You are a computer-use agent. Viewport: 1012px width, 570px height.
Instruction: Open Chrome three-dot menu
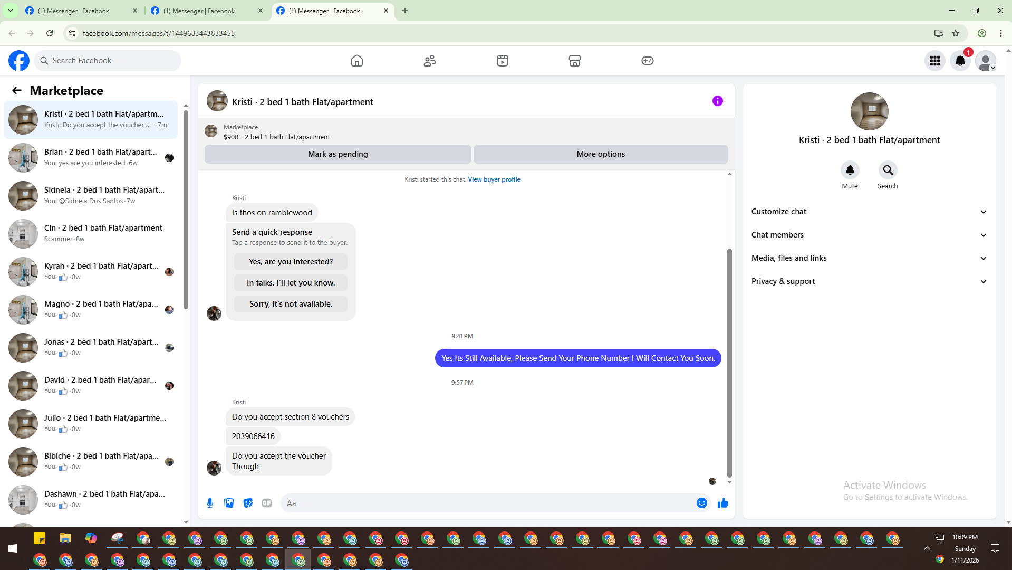coord(1001,33)
